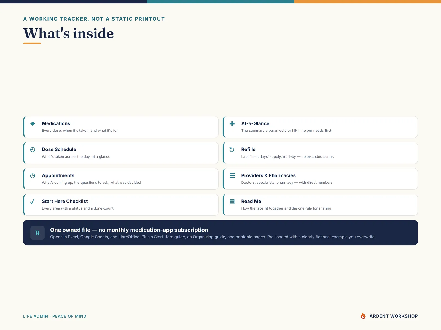Click the diamond icon beside Medications
The height and width of the screenshot is (330, 441).
point(33,124)
